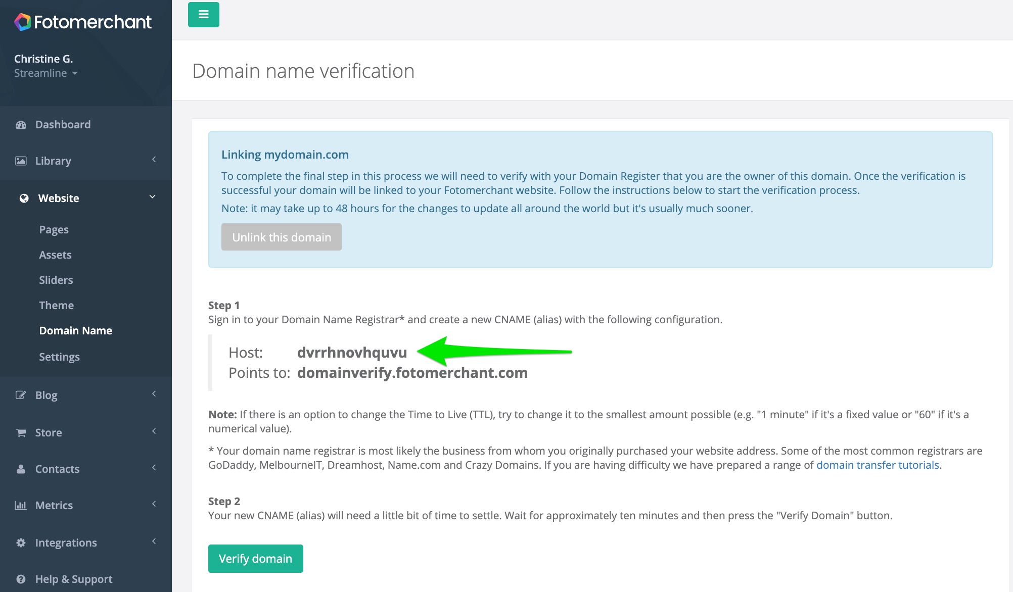Open Pages under Website

(54, 230)
